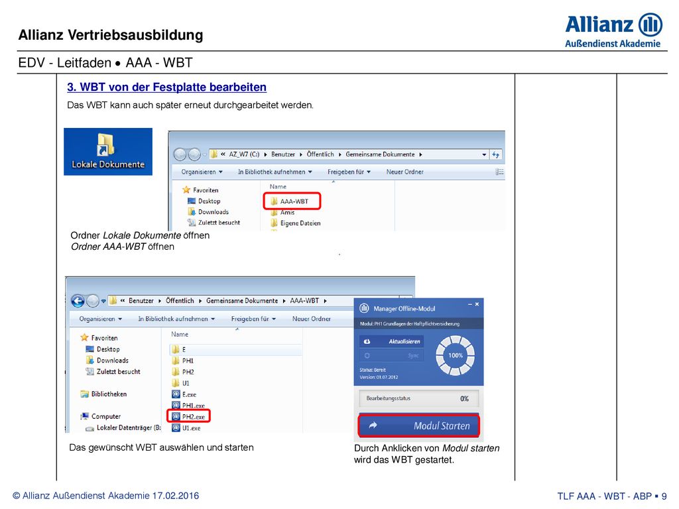Click the 100% circular progress ring
The height and width of the screenshot is (509, 679).
pos(455,355)
